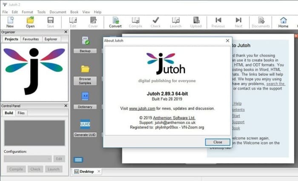Click the Dictionary button
Image resolution: width=298 pixels, height=181 pixels.
[x=85, y=107]
